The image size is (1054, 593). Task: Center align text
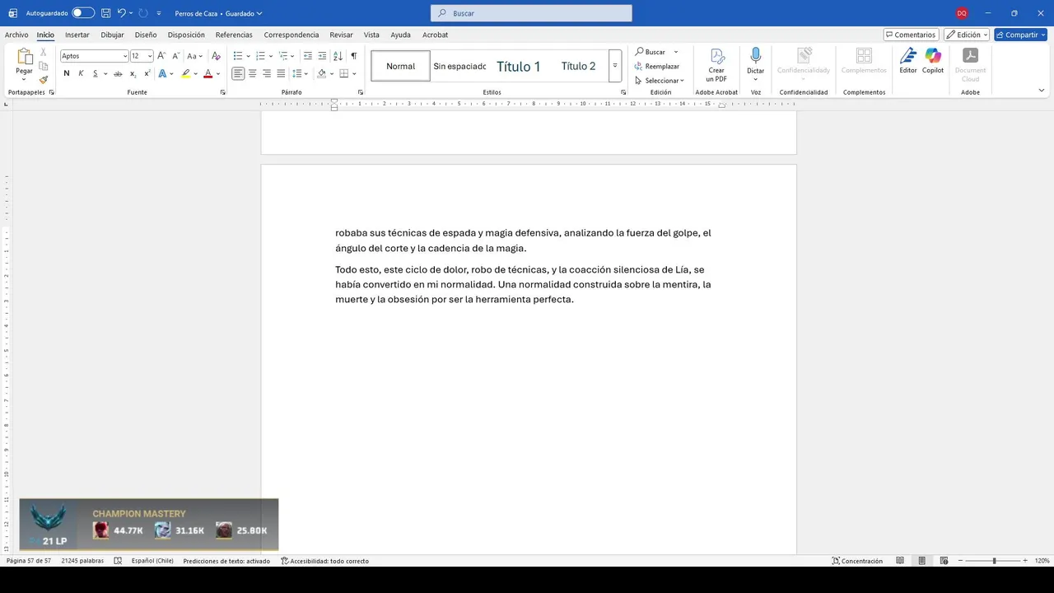point(252,73)
